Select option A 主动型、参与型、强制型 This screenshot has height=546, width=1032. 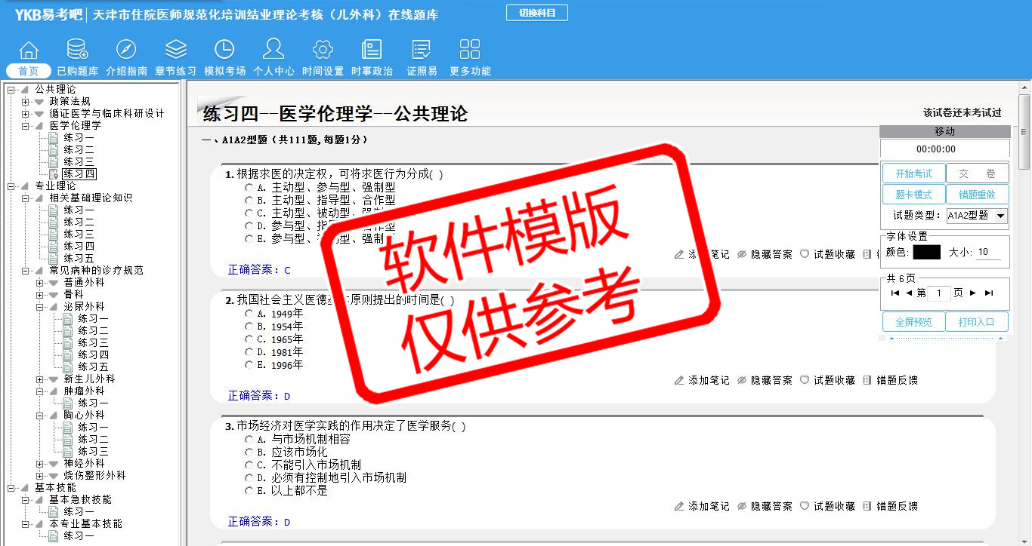(x=249, y=187)
